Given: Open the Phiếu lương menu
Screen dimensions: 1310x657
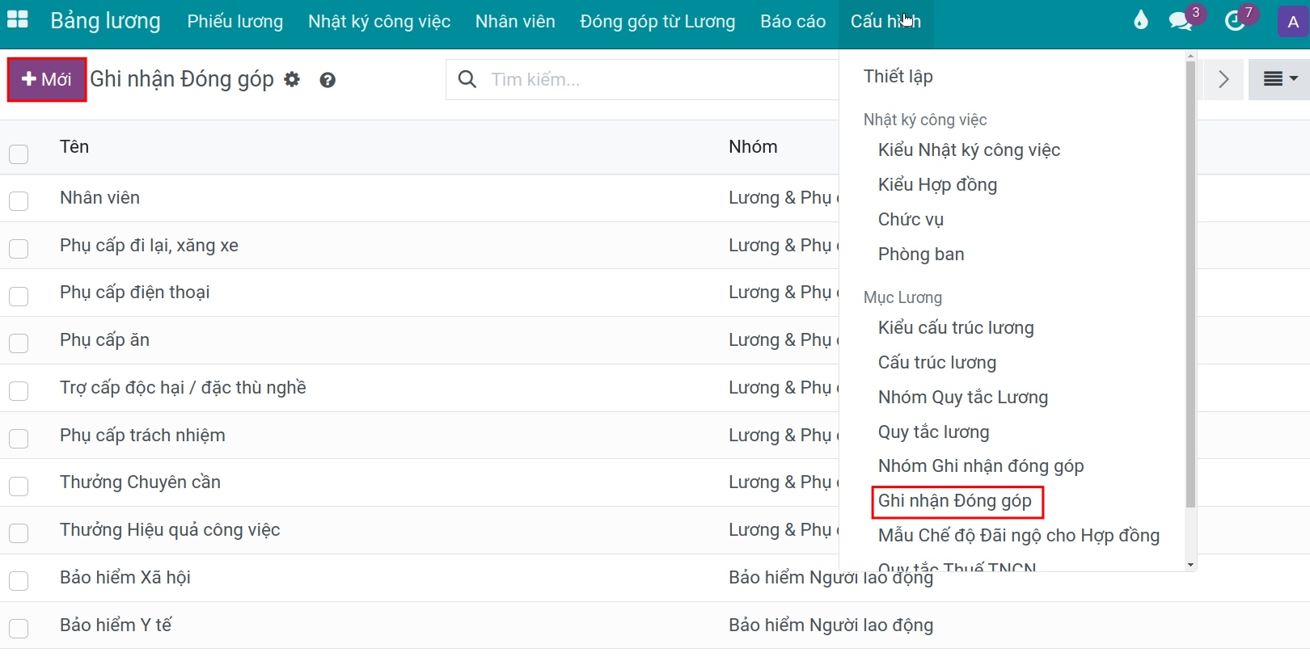Looking at the screenshot, I should point(235,21).
